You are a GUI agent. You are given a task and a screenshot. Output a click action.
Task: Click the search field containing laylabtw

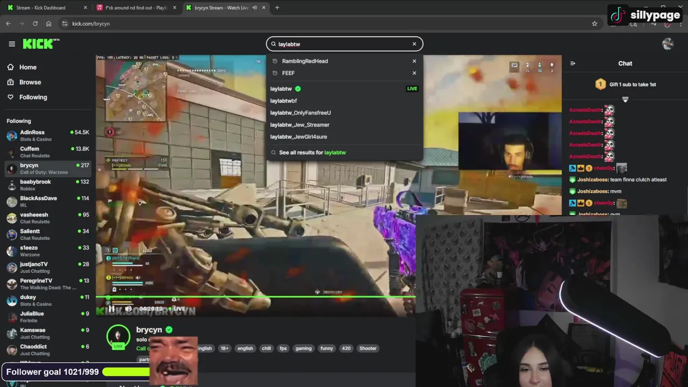coord(344,44)
